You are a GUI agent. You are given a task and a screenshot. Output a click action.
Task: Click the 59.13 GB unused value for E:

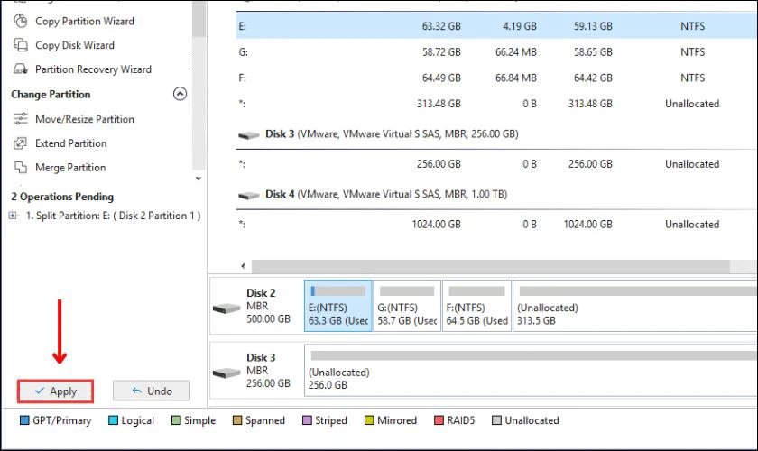(593, 26)
